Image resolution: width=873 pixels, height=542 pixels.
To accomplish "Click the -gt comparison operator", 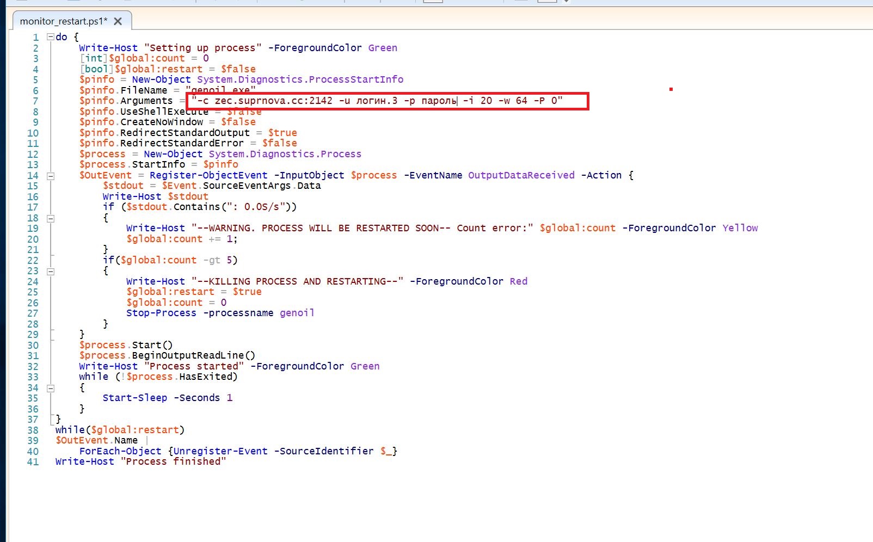I will coord(212,260).
